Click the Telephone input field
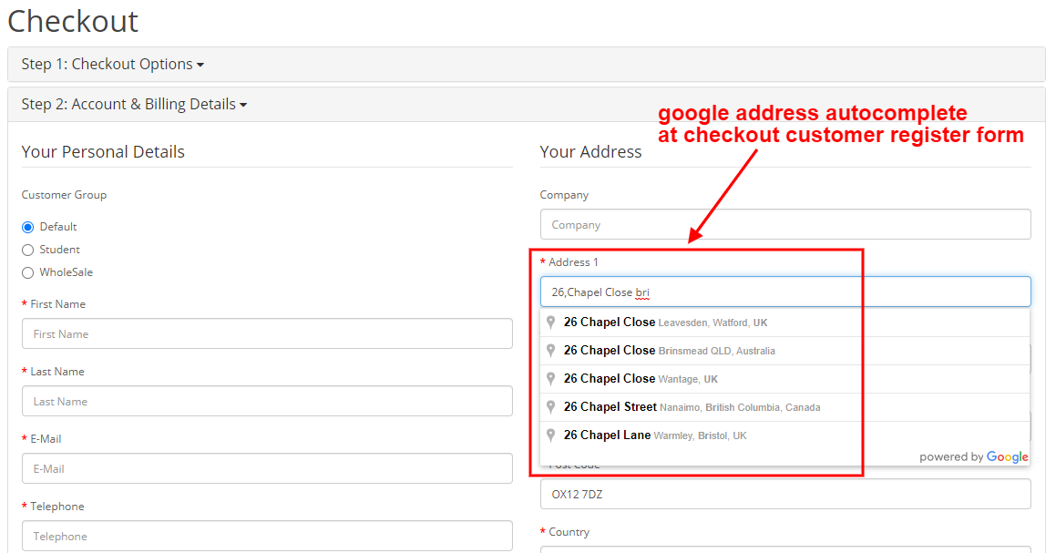The width and height of the screenshot is (1056, 553). tap(267, 536)
